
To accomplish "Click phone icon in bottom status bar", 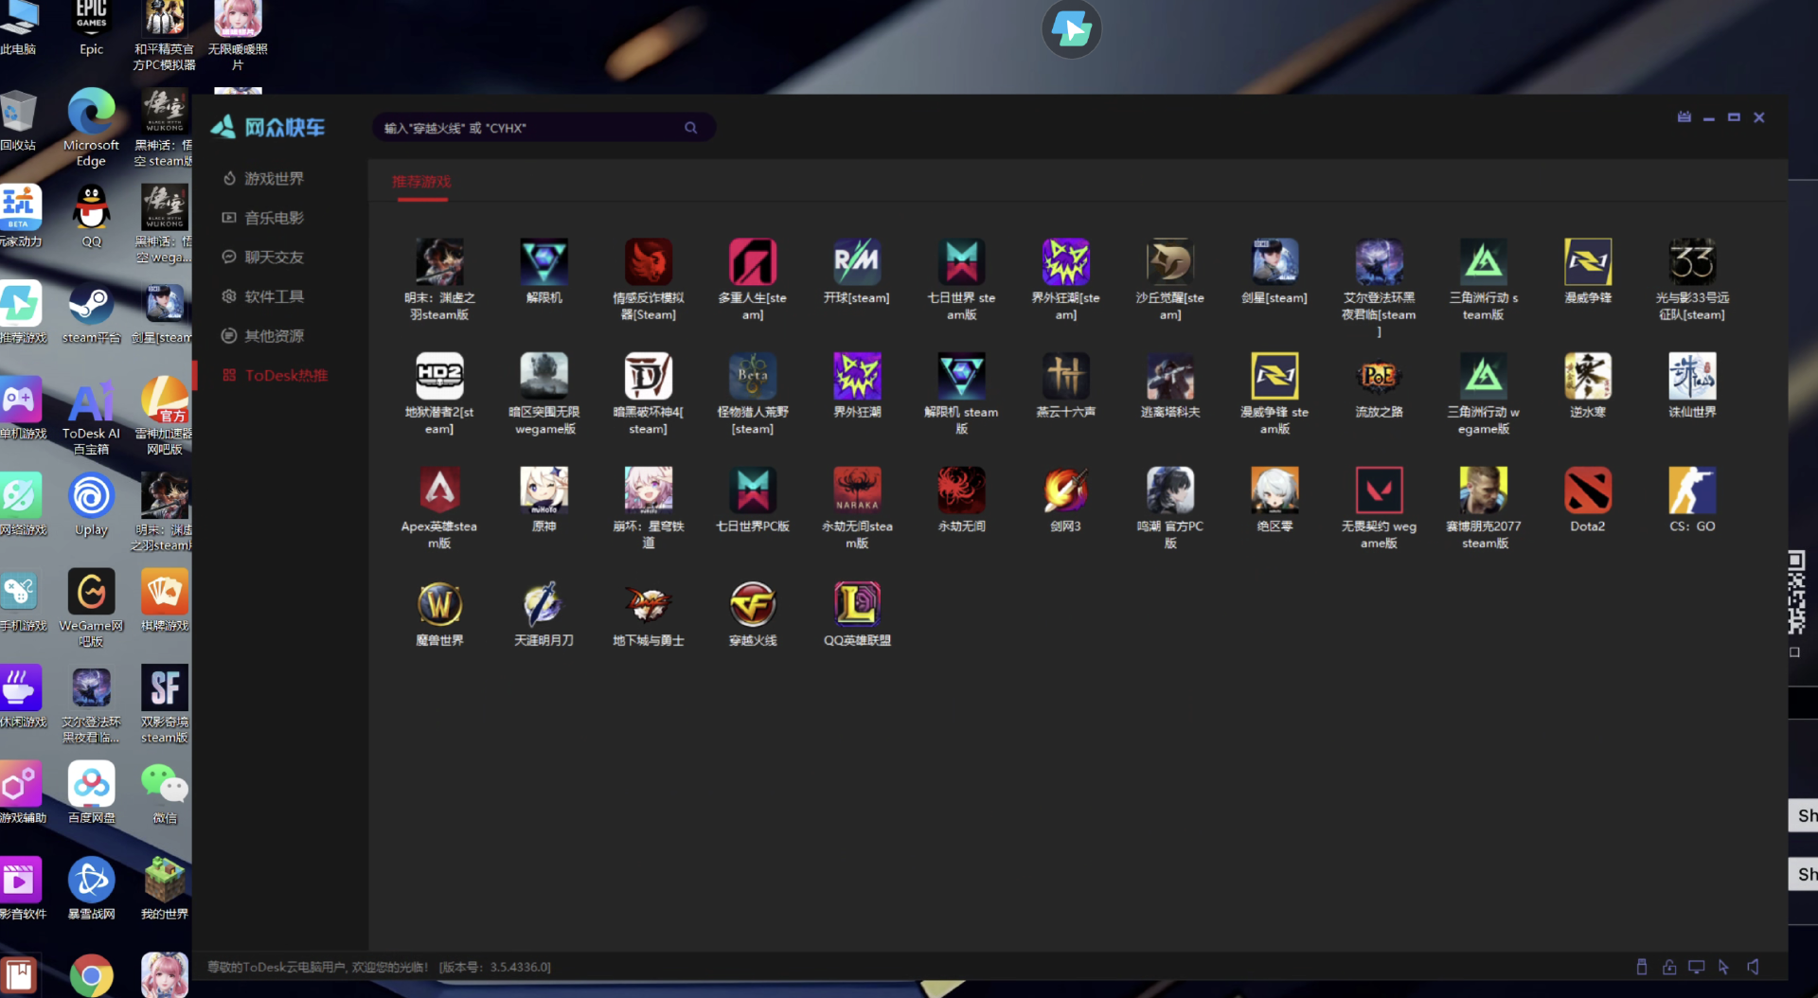I will pyautogui.click(x=1642, y=967).
